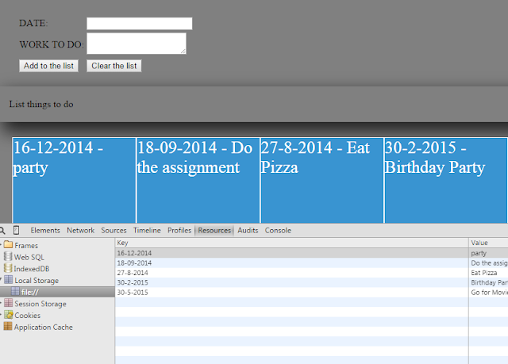Viewport: 508px width, 364px height.
Task: Click the 'List things to do' heading
Action: [41, 104]
